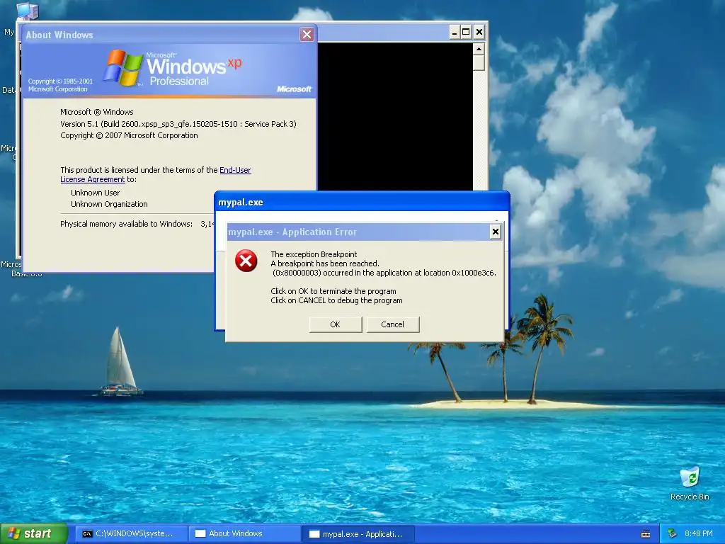This screenshot has height=544, width=725.
Task: Click the Windows XP flag logo
Action: (122, 69)
